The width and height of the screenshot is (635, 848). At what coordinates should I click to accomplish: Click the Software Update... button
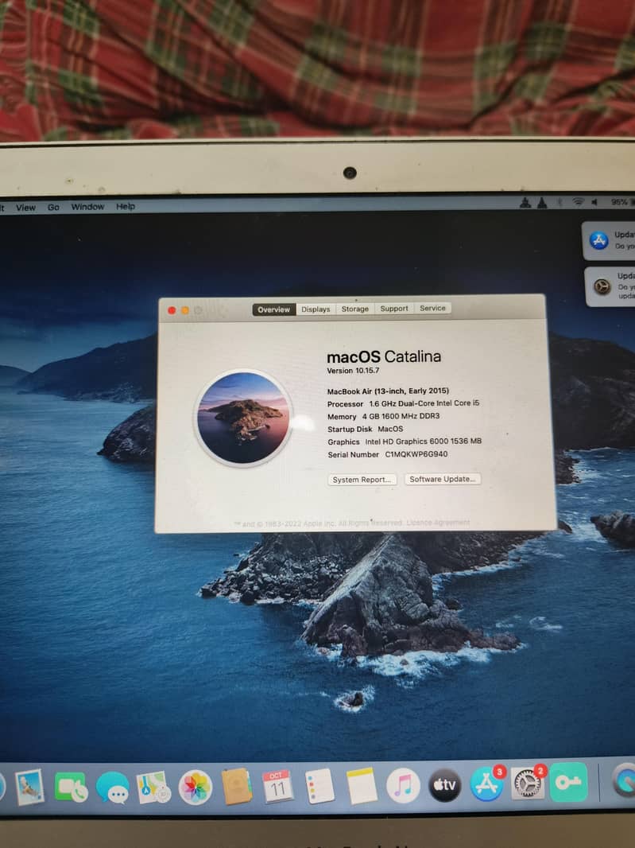(x=443, y=479)
